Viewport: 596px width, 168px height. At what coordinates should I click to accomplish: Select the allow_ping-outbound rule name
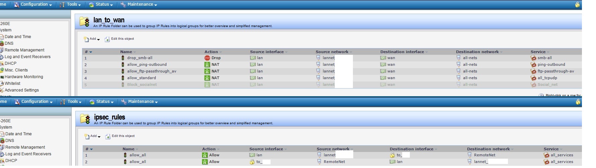(147, 65)
